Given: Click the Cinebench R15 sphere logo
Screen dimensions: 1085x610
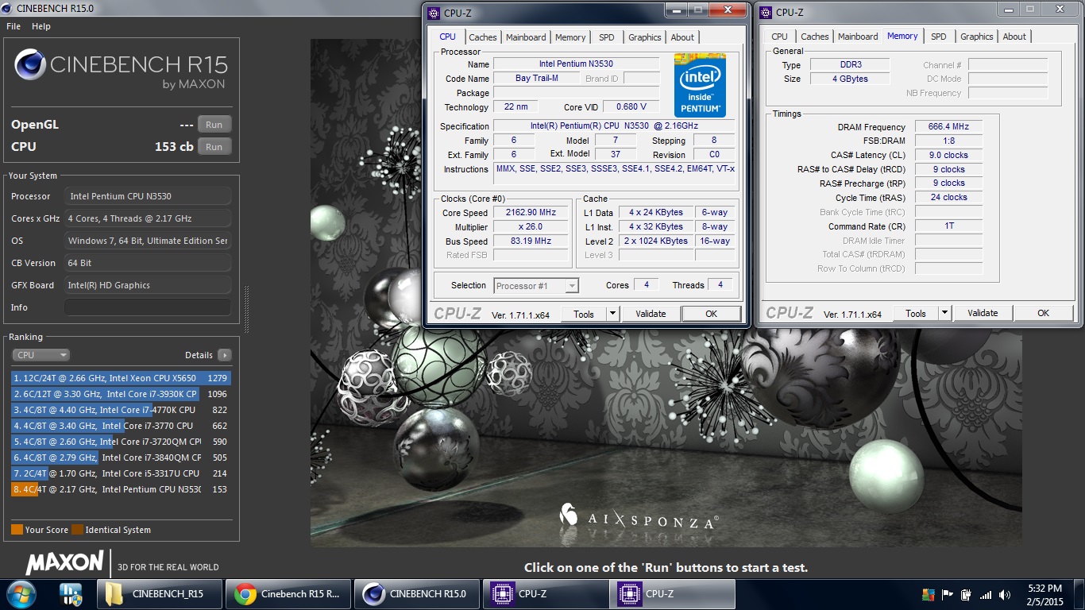Looking at the screenshot, I should [29, 64].
